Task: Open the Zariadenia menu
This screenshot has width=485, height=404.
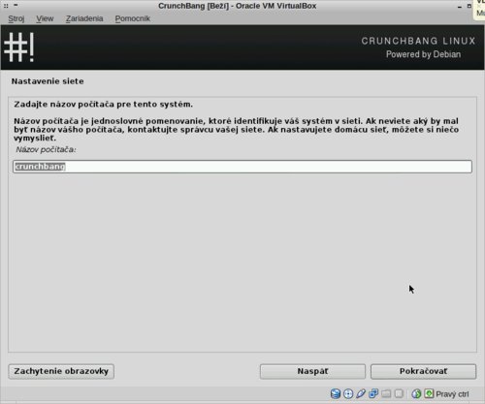Action: point(84,18)
